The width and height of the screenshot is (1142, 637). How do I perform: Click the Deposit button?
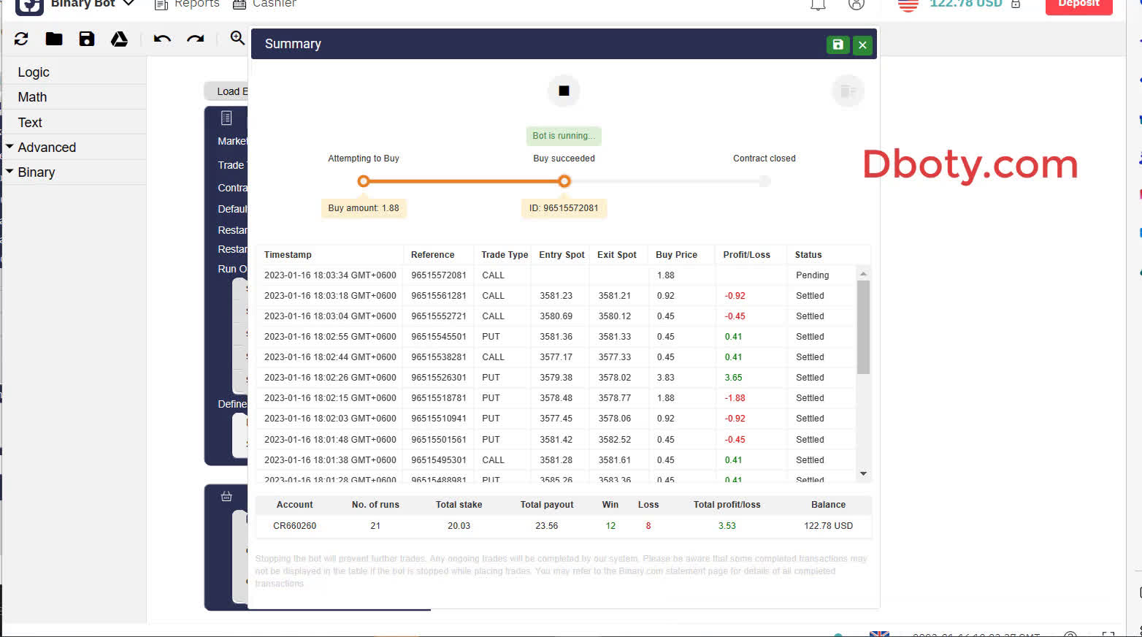(1078, 5)
